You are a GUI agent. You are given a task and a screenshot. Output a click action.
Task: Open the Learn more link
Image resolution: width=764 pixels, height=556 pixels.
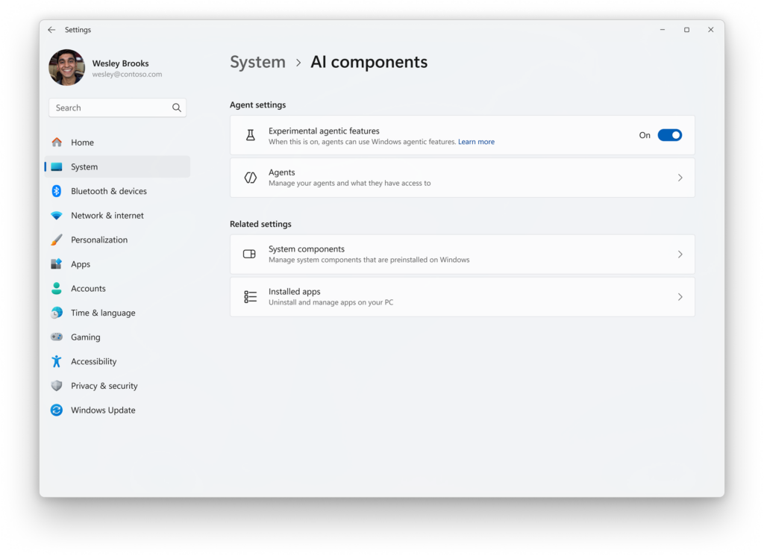(x=476, y=141)
